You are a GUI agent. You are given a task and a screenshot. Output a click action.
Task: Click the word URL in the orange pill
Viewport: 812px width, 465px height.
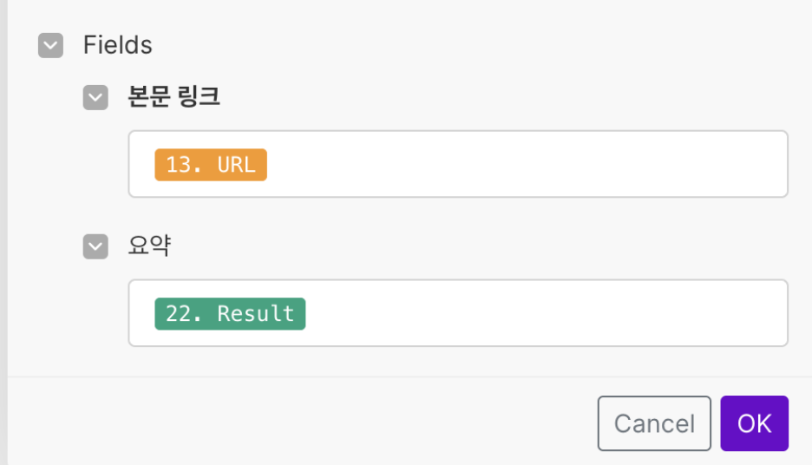(x=237, y=165)
